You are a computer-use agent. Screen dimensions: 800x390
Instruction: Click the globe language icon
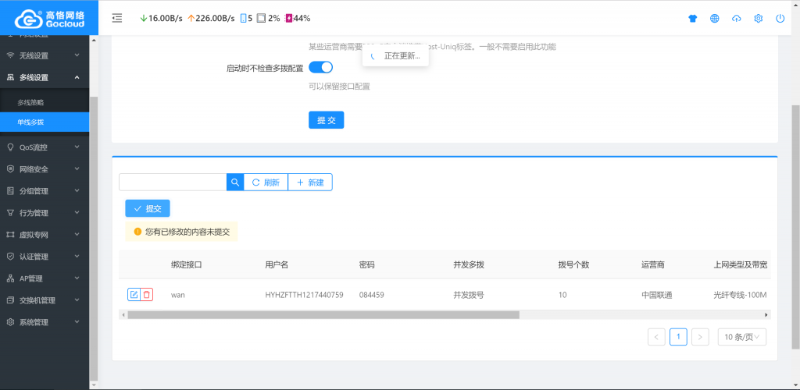pyautogui.click(x=714, y=18)
